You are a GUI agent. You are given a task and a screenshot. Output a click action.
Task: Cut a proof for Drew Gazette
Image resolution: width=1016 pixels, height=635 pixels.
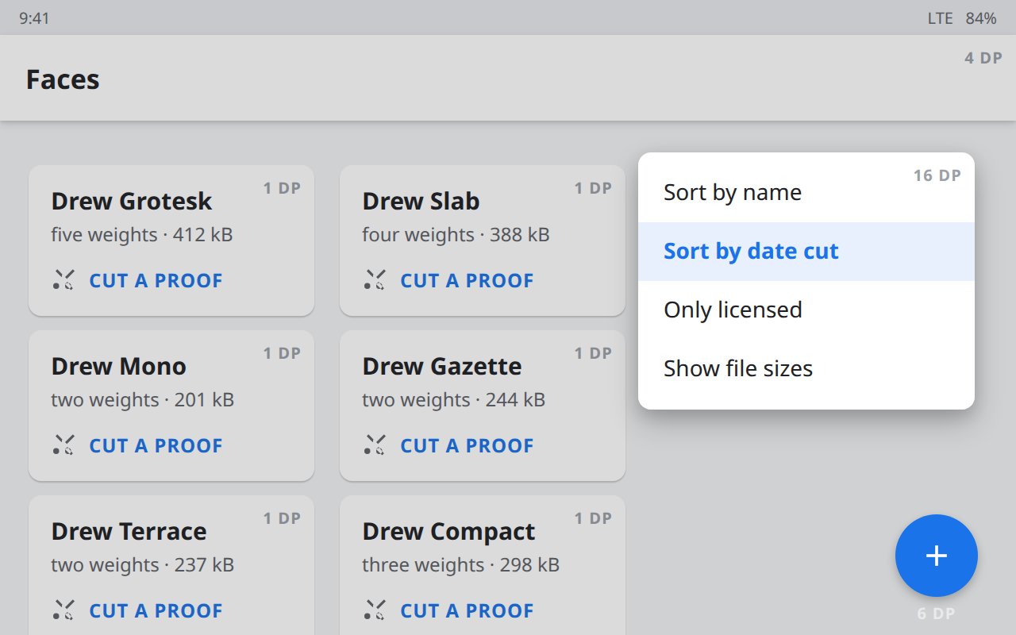tap(467, 445)
